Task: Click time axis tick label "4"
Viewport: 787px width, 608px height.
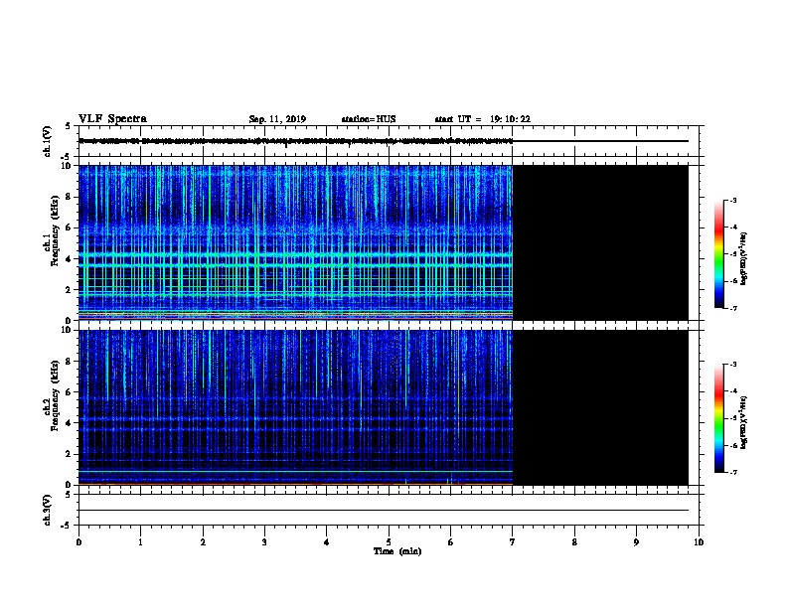Action: pyautogui.click(x=327, y=542)
